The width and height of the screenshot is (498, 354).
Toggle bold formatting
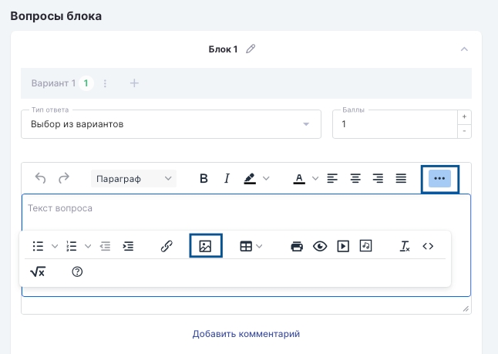tap(204, 178)
